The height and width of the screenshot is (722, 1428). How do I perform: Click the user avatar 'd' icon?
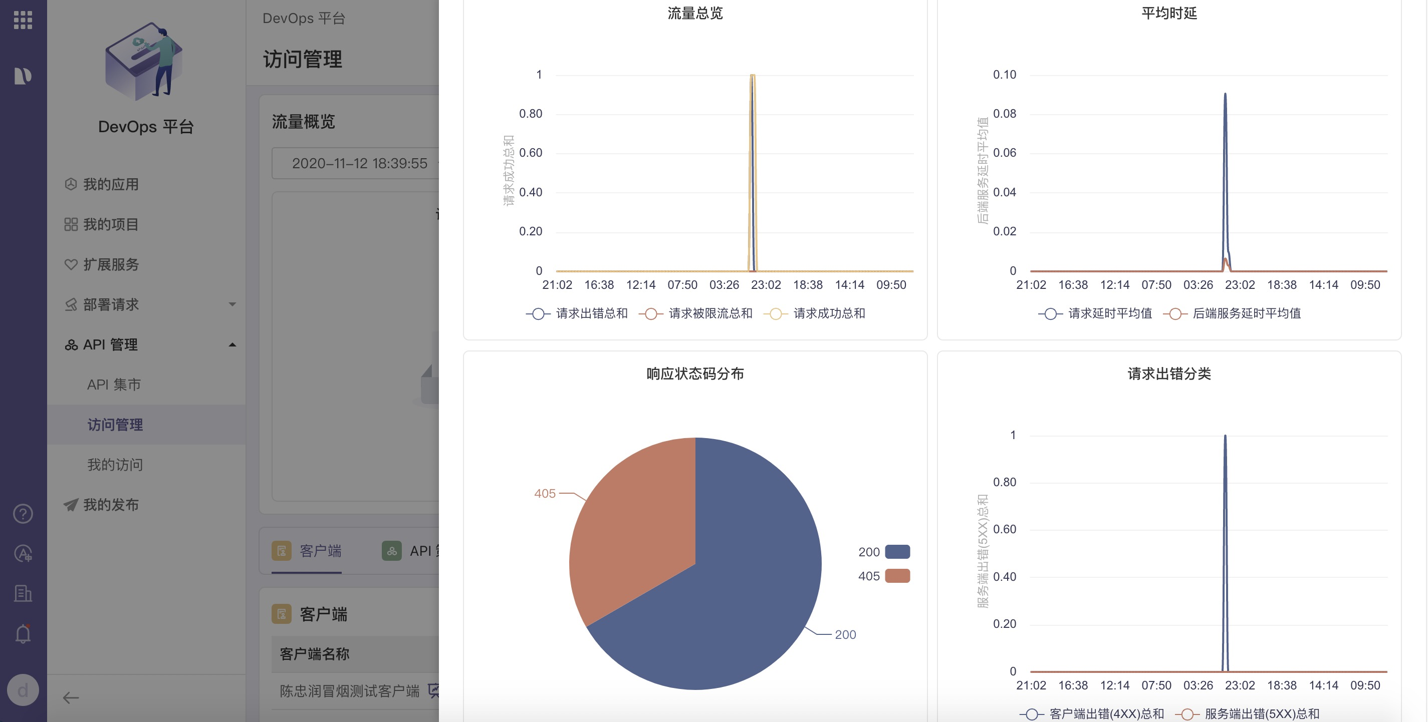(x=23, y=690)
